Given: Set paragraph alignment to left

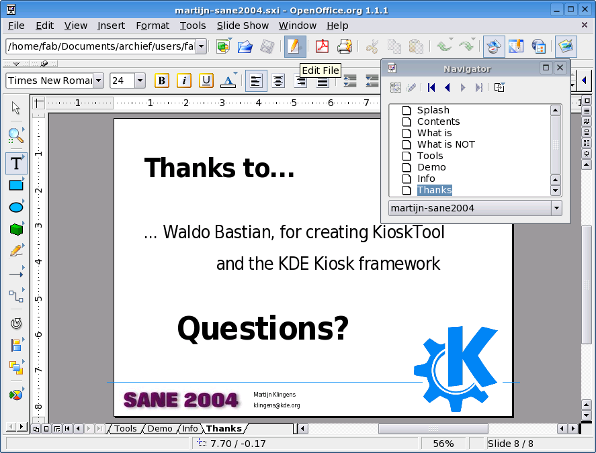Looking at the screenshot, I should [256, 81].
